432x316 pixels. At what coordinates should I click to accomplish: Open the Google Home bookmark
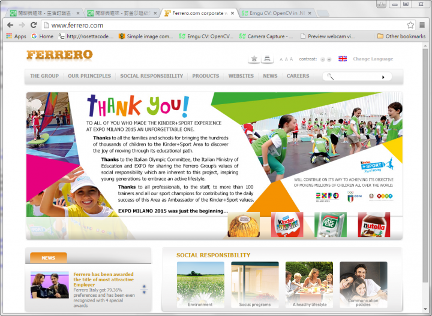(42, 37)
